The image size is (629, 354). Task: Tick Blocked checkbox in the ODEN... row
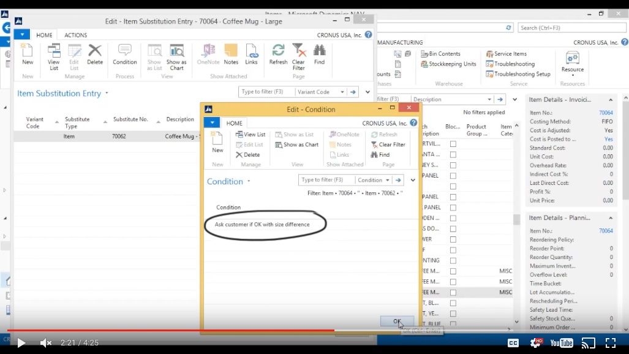tap(453, 218)
